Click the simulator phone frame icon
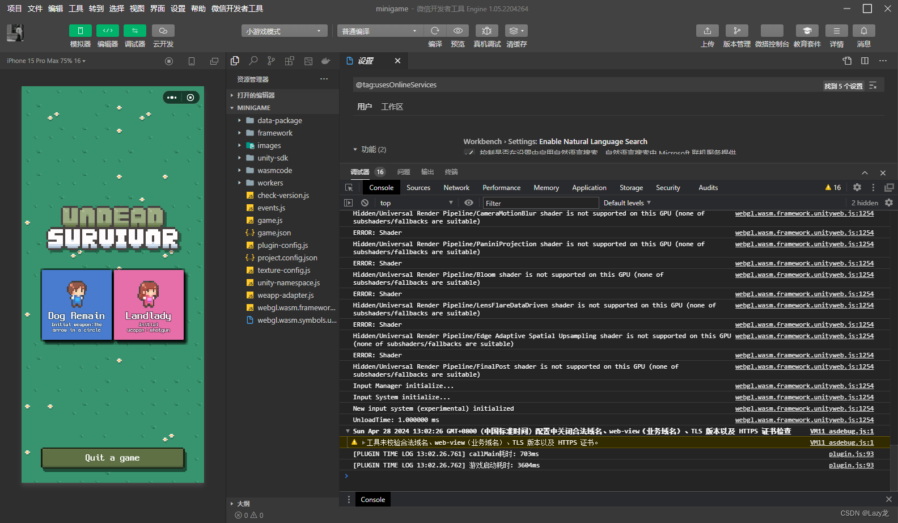 (x=192, y=61)
